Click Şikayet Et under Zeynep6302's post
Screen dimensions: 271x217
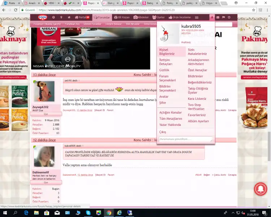[100, 110]
